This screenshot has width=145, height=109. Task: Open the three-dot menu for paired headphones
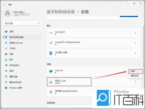[135, 82]
